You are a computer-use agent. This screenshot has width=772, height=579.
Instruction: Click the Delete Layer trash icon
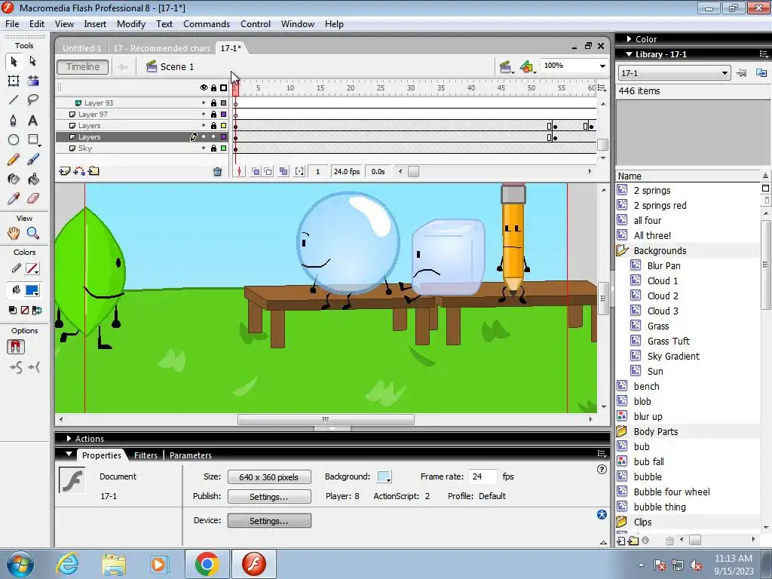[217, 172]
